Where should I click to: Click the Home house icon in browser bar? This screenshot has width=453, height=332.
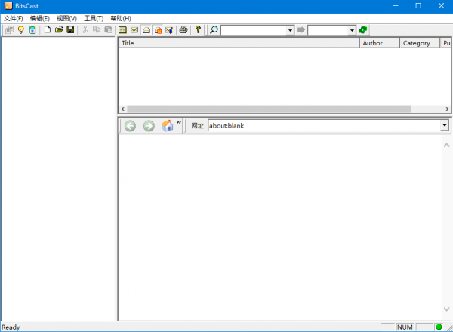(168, 126)
